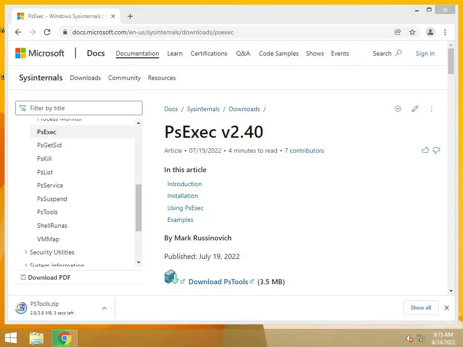Jump to Using PsExec section
Screen dimensions: 463x347
click(x=185, y=208)
